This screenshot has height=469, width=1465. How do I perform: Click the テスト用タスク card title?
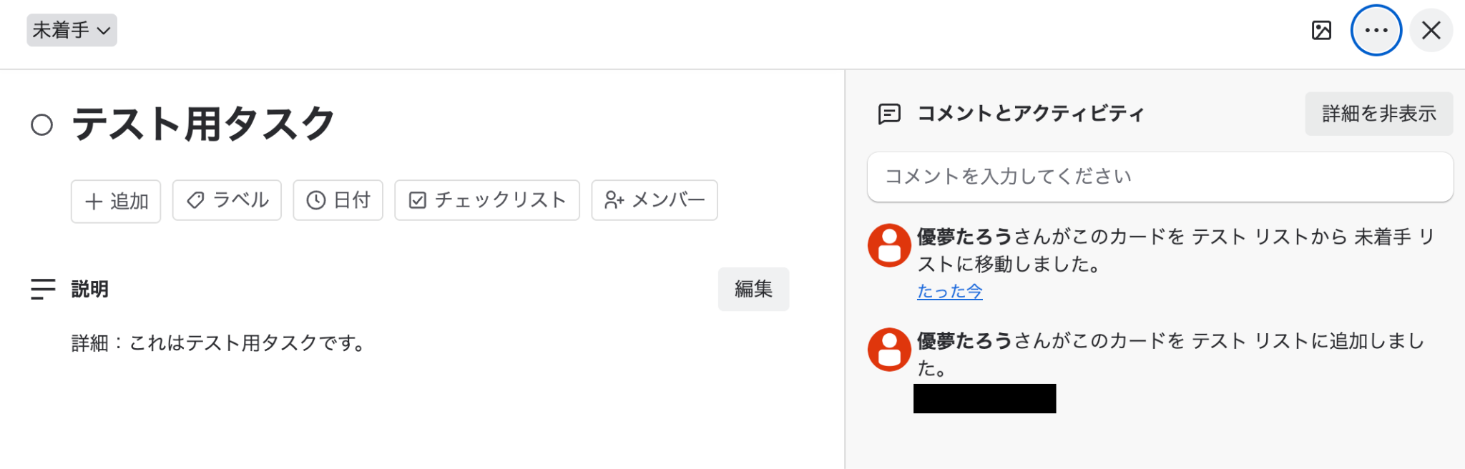coord(203,124)
